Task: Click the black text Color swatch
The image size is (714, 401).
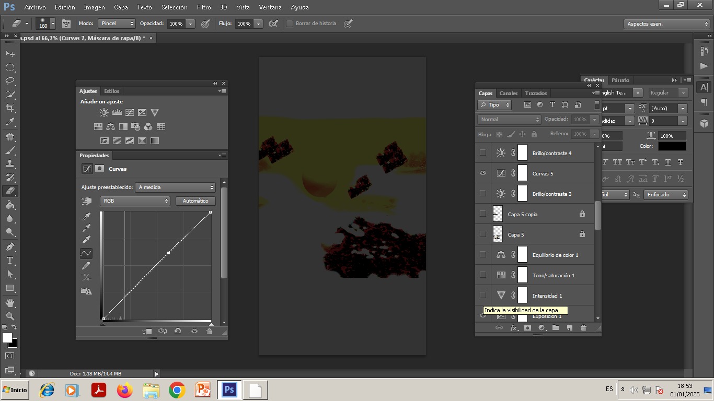Action: pyautogui.click(x=672, y=147)
